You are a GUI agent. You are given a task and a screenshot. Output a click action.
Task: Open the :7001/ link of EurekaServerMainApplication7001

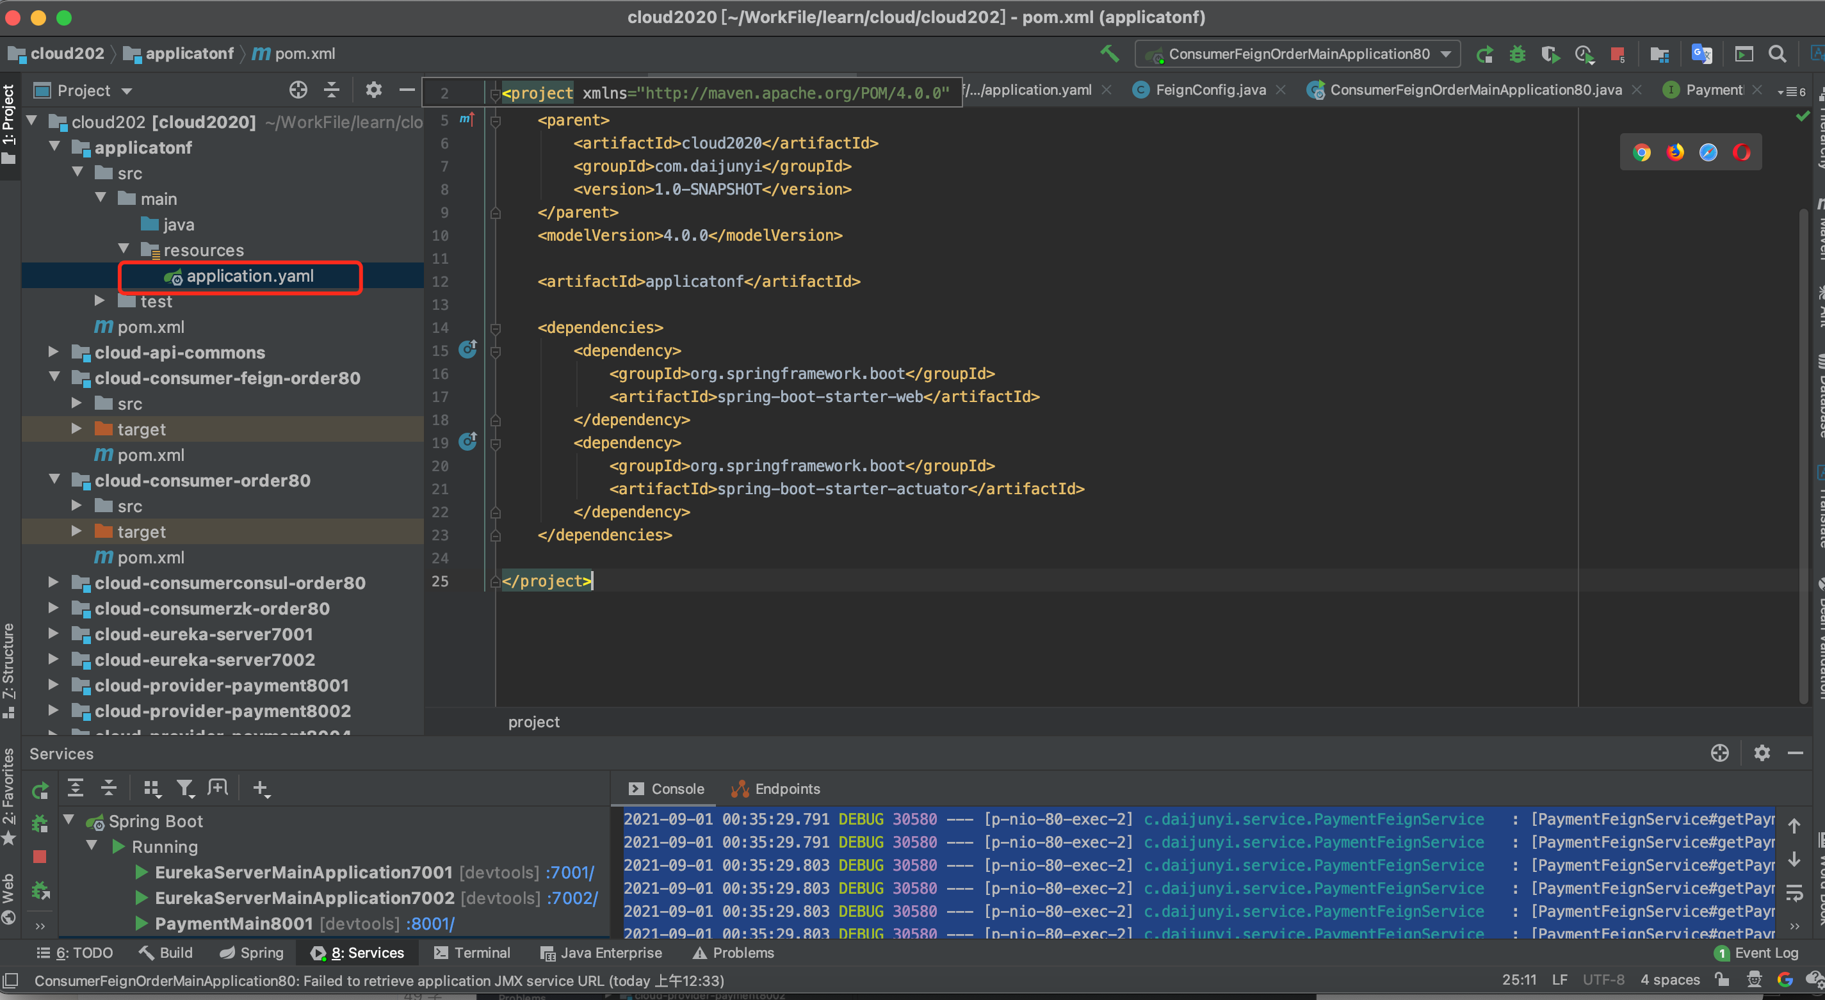tap(570, 872)
